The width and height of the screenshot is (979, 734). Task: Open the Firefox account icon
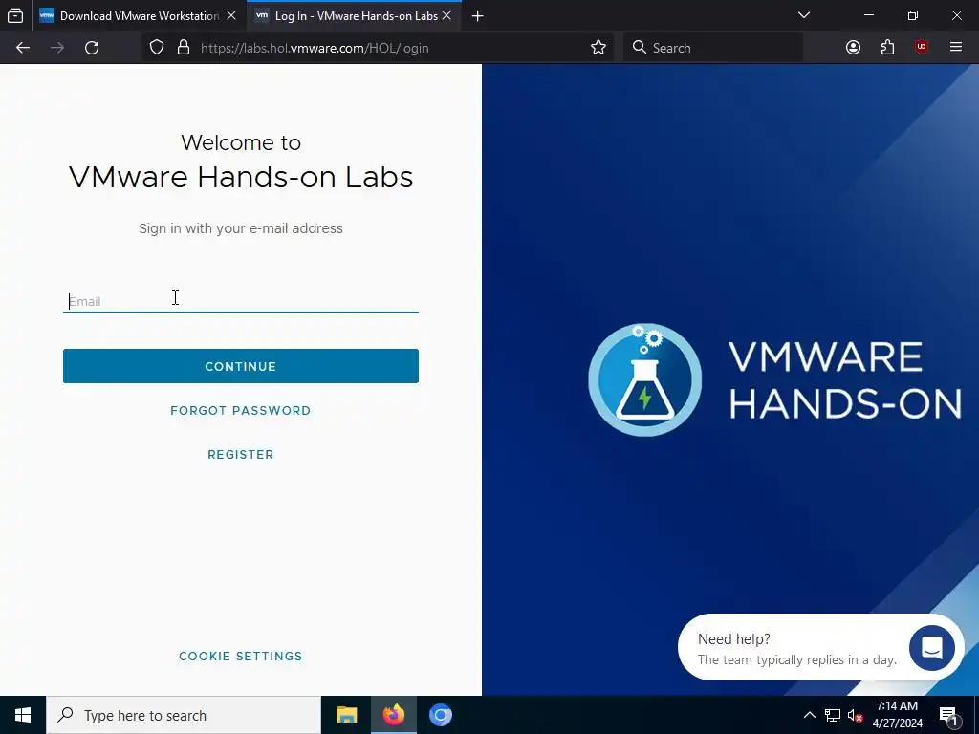click(853, 48)
